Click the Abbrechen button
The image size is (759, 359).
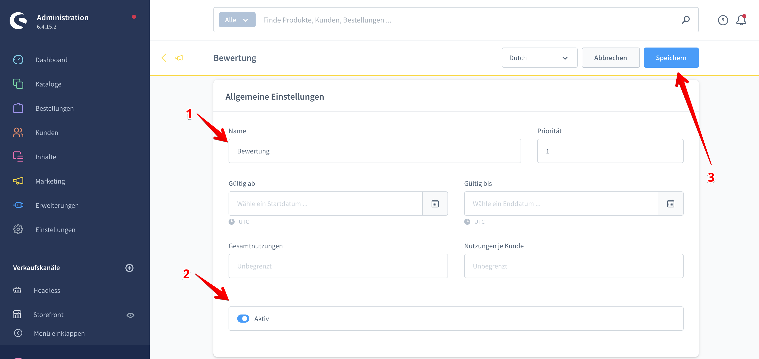[610, 58]
